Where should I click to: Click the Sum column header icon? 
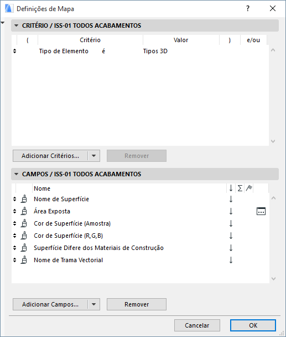click(240, 188)
